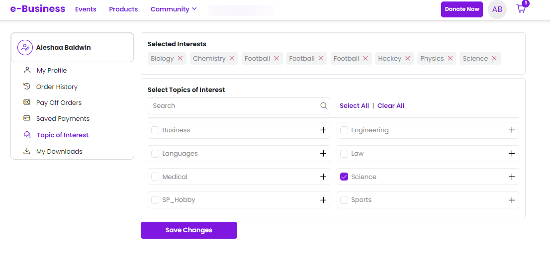550x279 pixels.
Task: Check the Law topic checkbox
Action: click(344, 154)
